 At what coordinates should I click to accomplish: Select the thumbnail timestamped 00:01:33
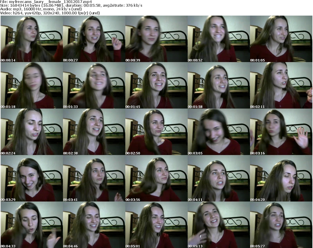click(94, 85)
